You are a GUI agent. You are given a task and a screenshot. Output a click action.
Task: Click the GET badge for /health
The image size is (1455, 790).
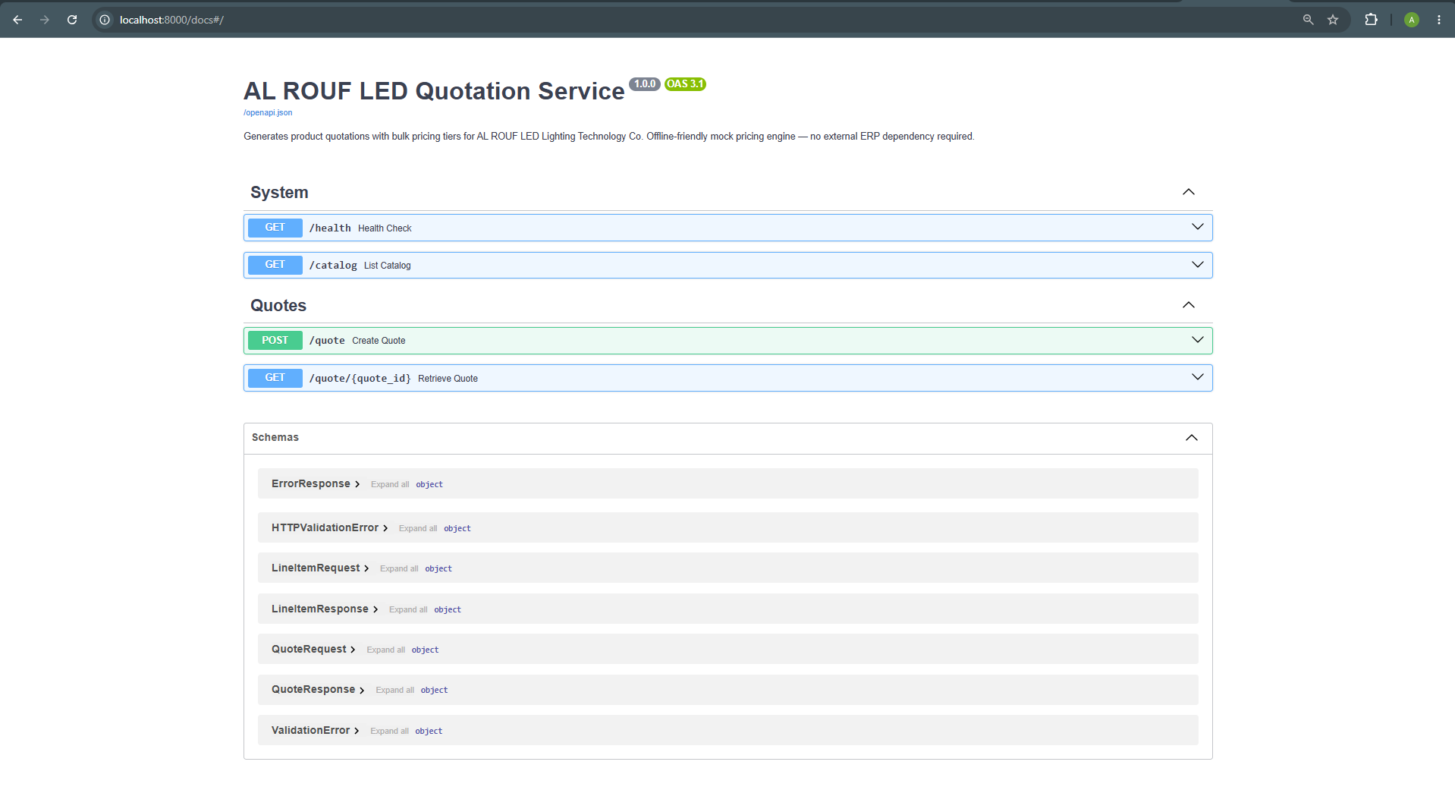tap(275, 228)
